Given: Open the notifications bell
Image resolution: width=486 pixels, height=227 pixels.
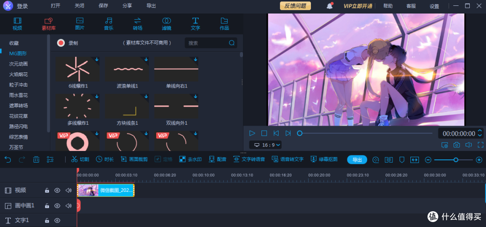Looking at the screenshot, I should pos(329,6).
